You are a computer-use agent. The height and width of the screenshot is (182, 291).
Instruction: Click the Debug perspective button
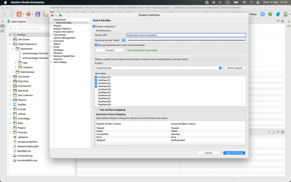point(253,14)
